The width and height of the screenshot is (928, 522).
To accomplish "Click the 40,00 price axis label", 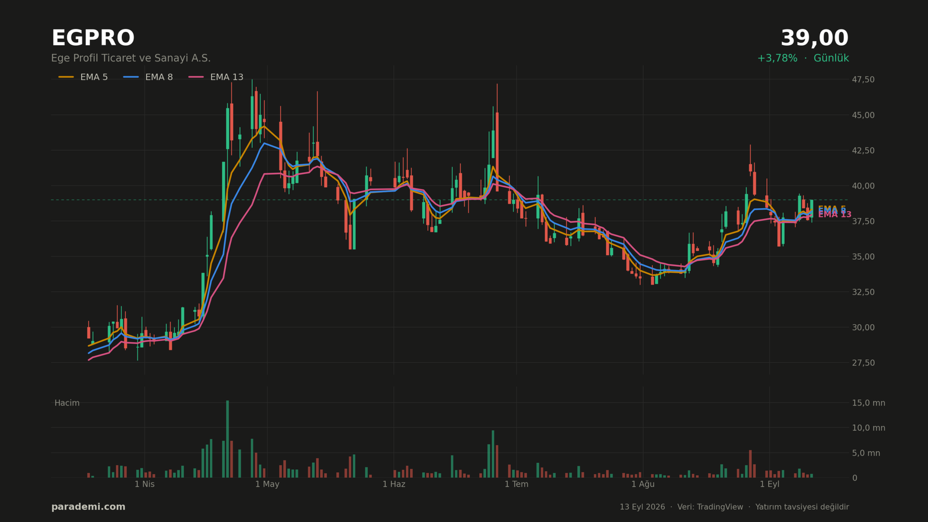I will [x=862, y=186].
